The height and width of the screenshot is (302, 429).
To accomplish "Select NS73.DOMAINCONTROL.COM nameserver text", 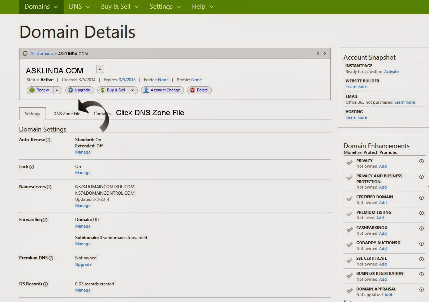I will (x=105, y=187).
